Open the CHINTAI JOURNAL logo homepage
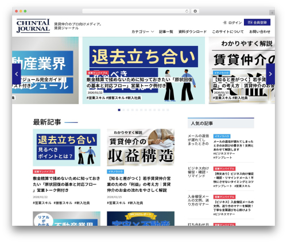 pos(33,26)
